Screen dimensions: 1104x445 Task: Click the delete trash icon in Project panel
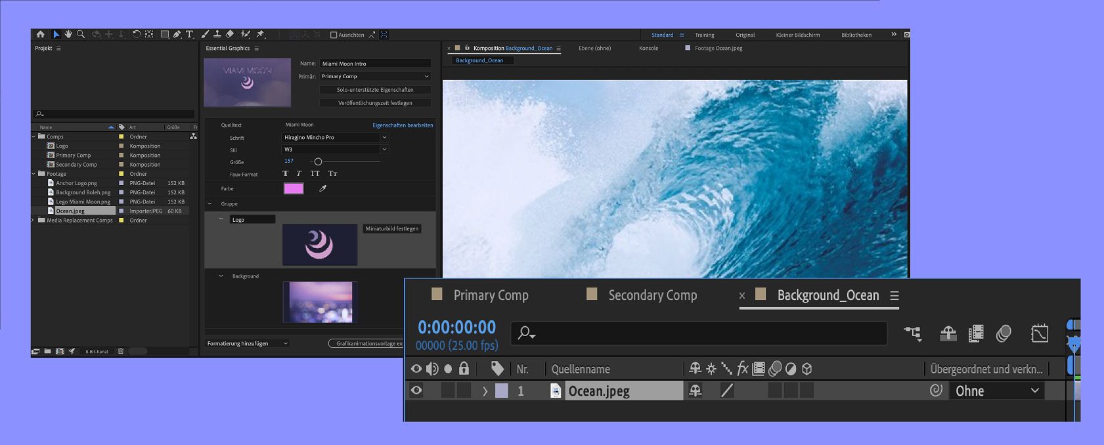click(121, 351)
